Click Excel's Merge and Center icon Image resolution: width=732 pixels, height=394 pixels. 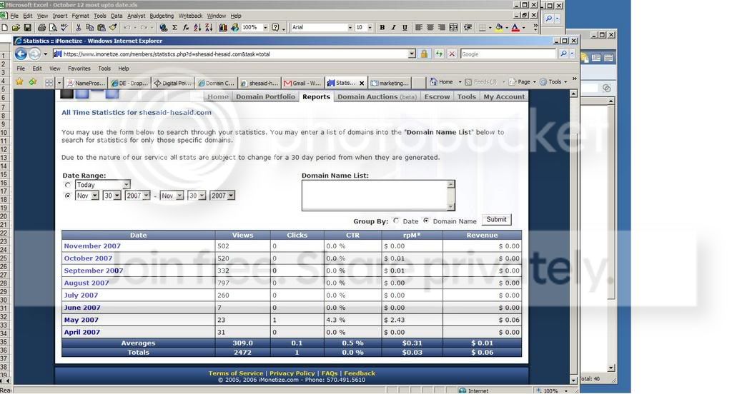453,28
